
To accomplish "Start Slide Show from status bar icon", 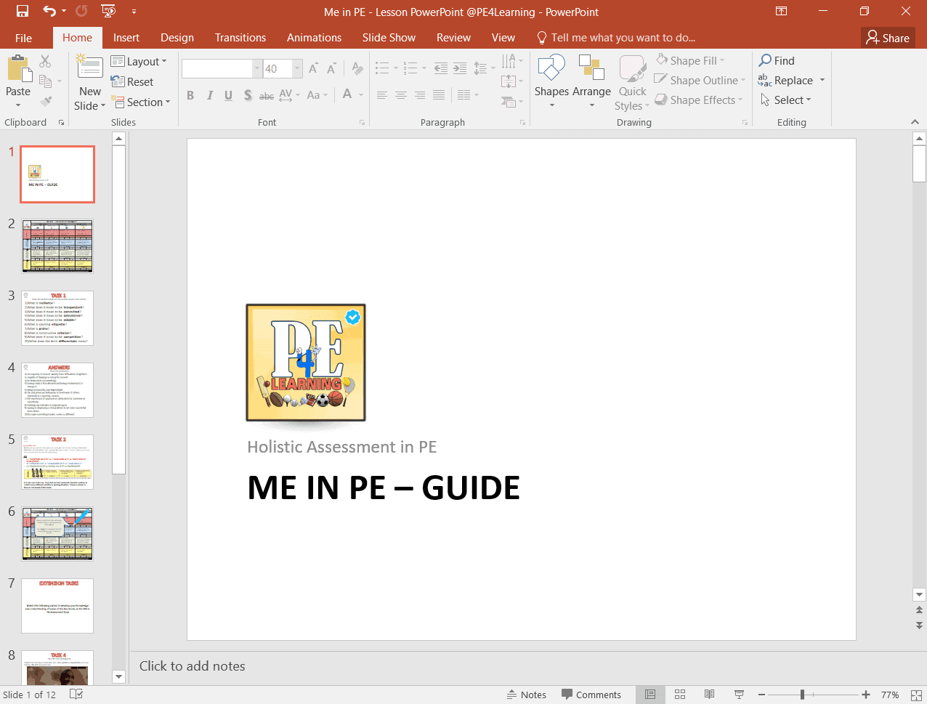I will pyautogui.click(x=740, y=695).
